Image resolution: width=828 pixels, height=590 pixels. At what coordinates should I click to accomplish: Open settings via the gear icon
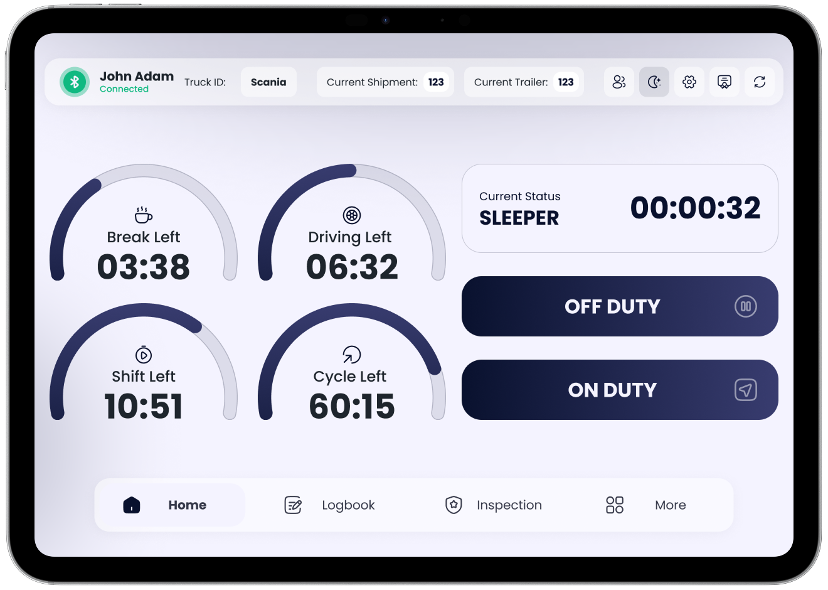coord(689,82)
